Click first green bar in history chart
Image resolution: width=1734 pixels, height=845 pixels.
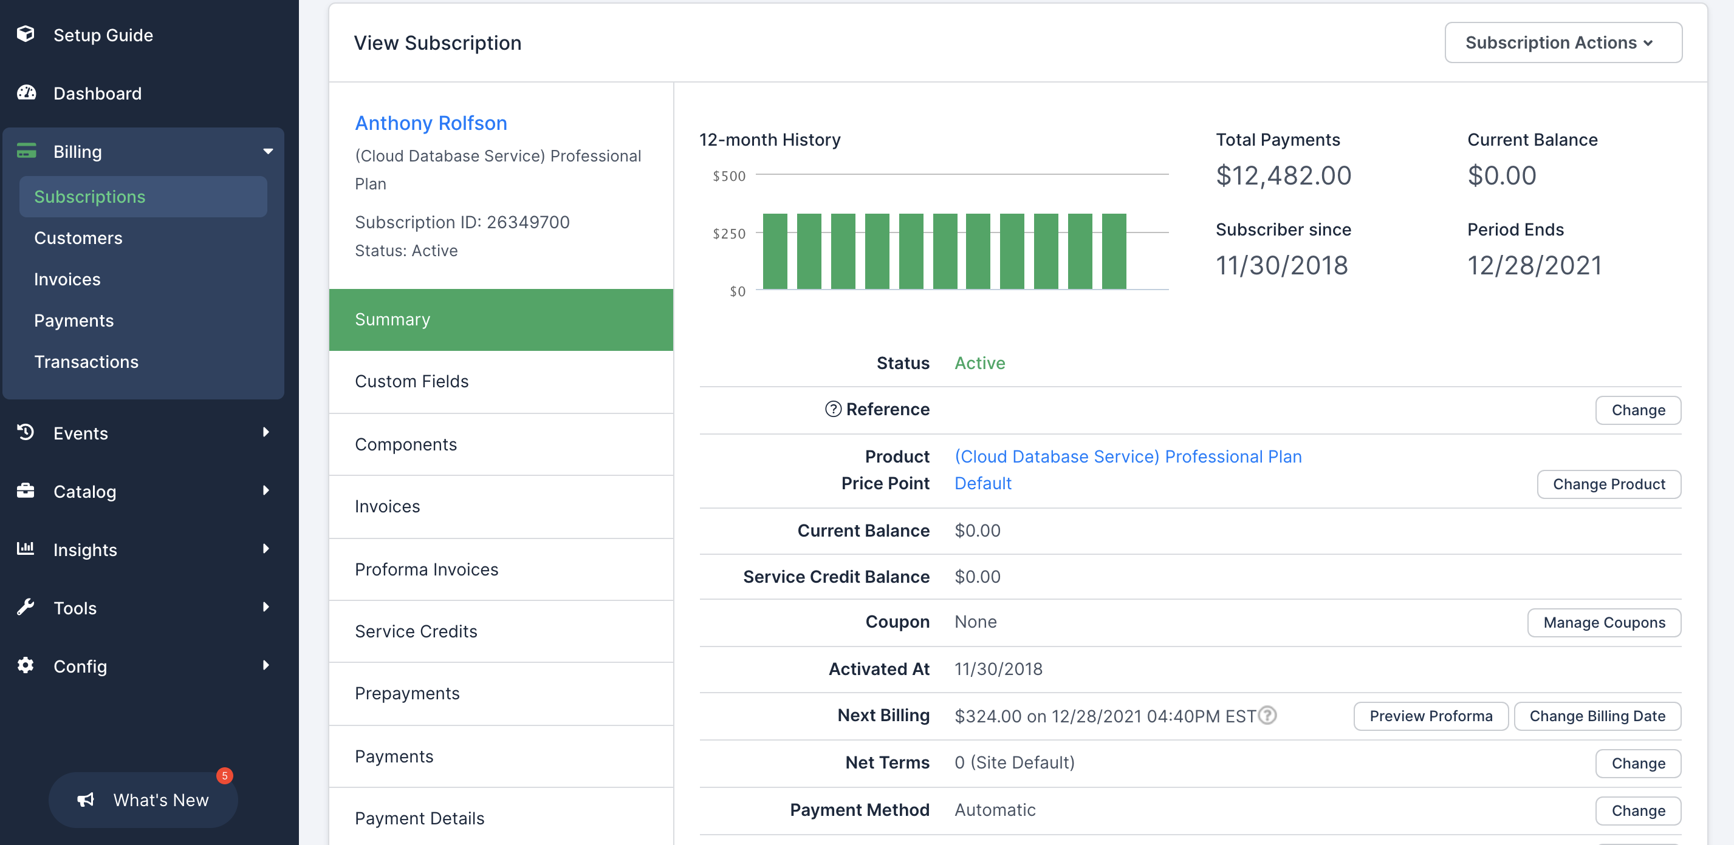coord(775,251)
